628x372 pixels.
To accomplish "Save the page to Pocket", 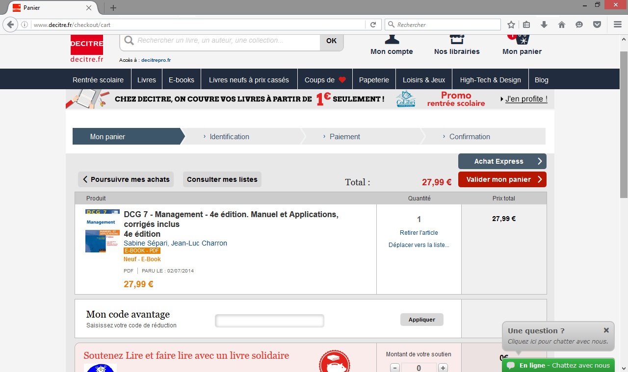I will click(597, 25).
